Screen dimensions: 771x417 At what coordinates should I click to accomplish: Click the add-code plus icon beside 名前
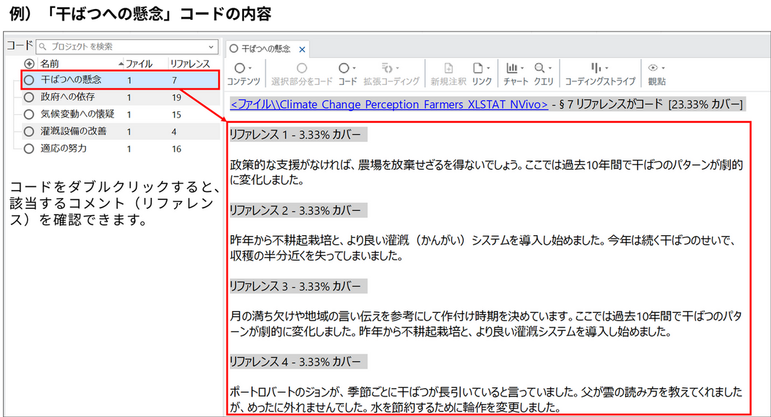click(x=29, y=64)
